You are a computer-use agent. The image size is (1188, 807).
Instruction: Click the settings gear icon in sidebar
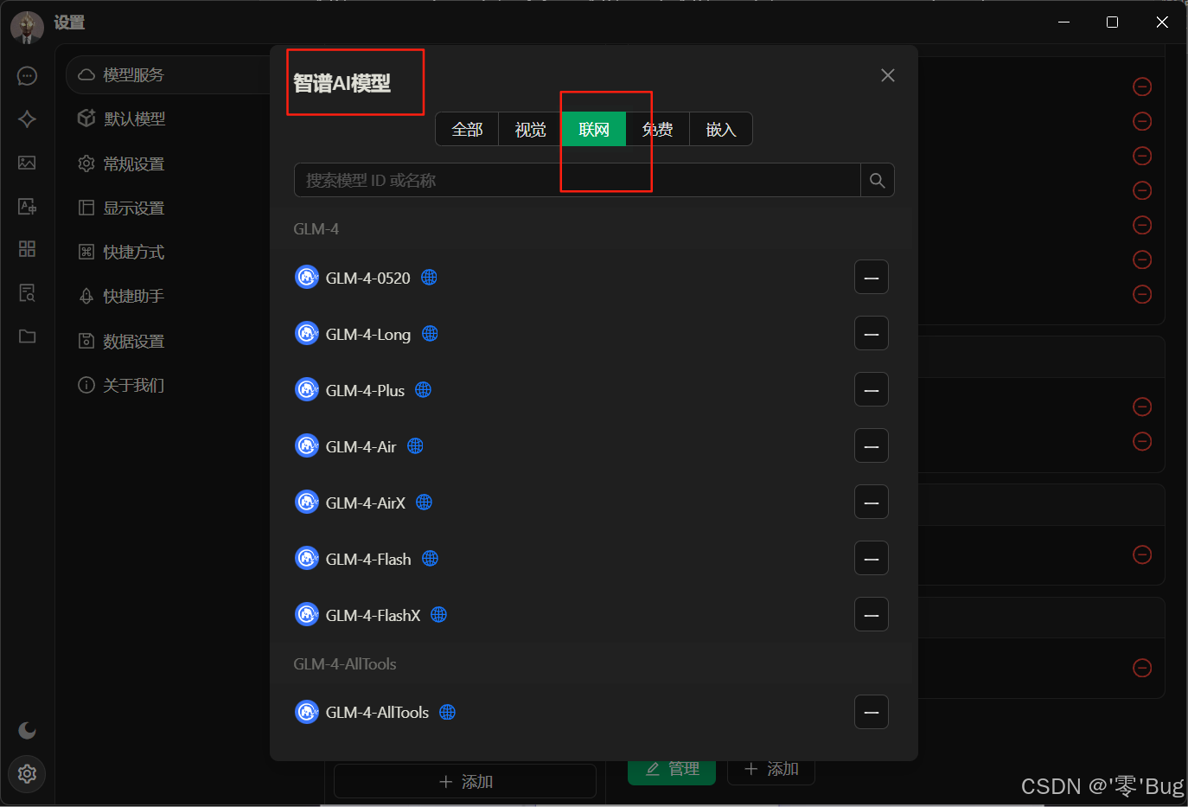(27, 773)
